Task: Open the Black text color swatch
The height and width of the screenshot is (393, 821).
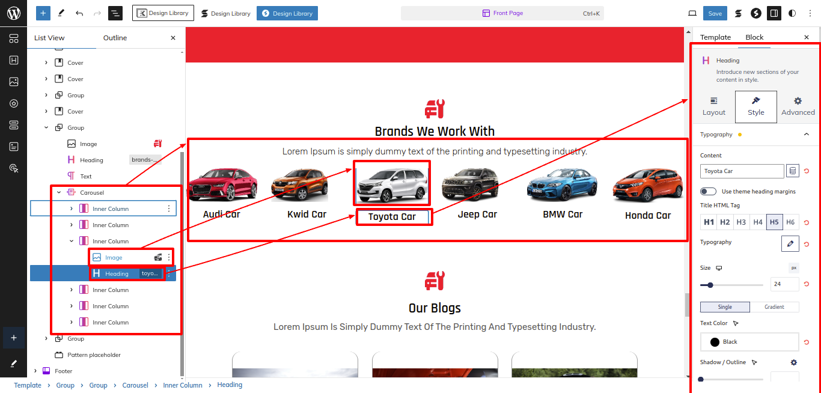Action: 749,342
